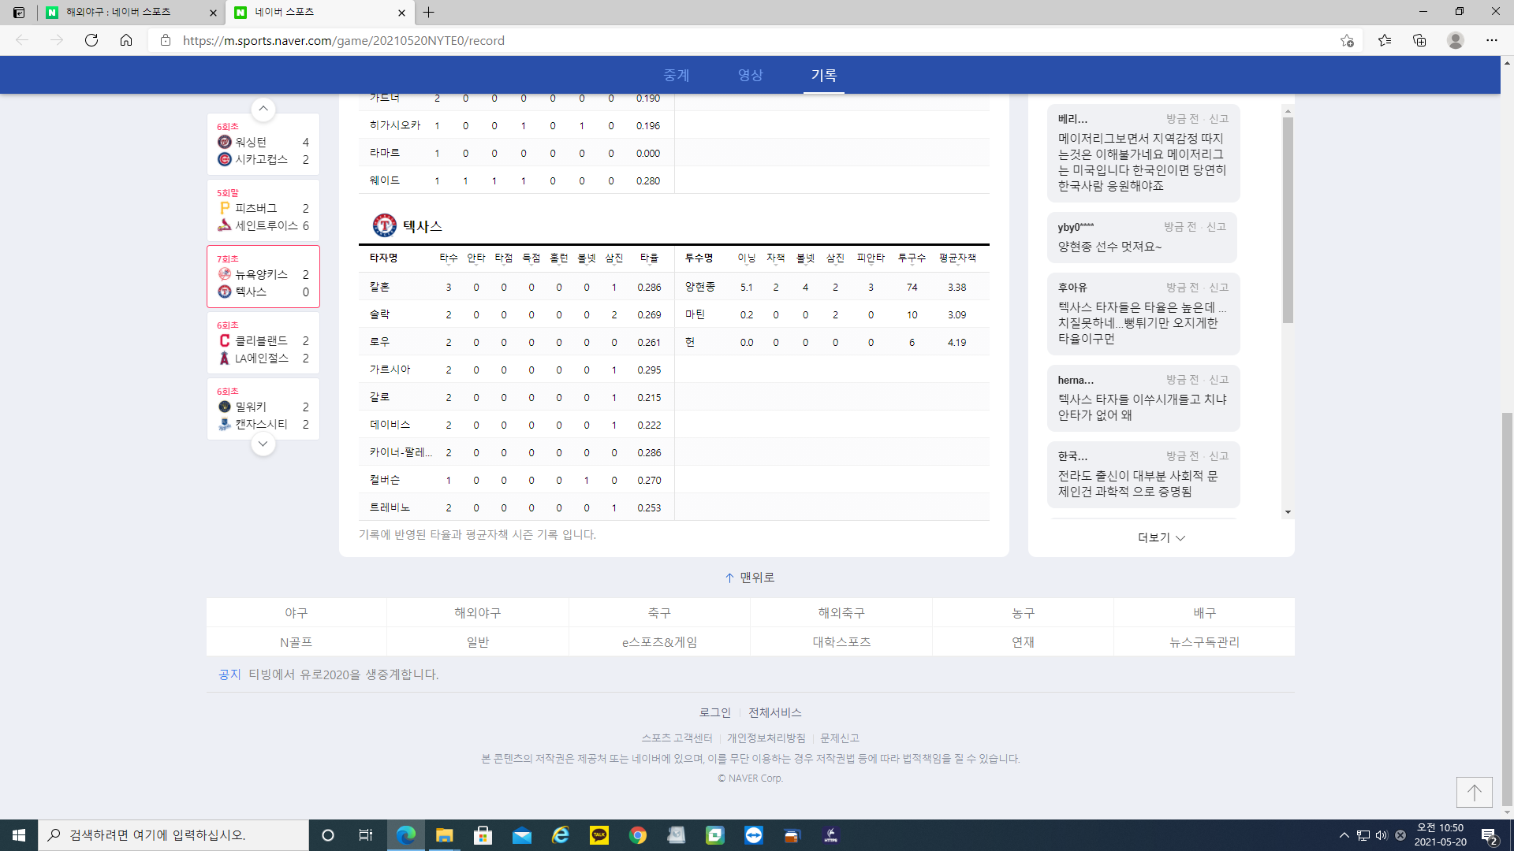
Task: Open the 뉴욕양키스 vs 텍사스 game card
Action: coord(263,277)
